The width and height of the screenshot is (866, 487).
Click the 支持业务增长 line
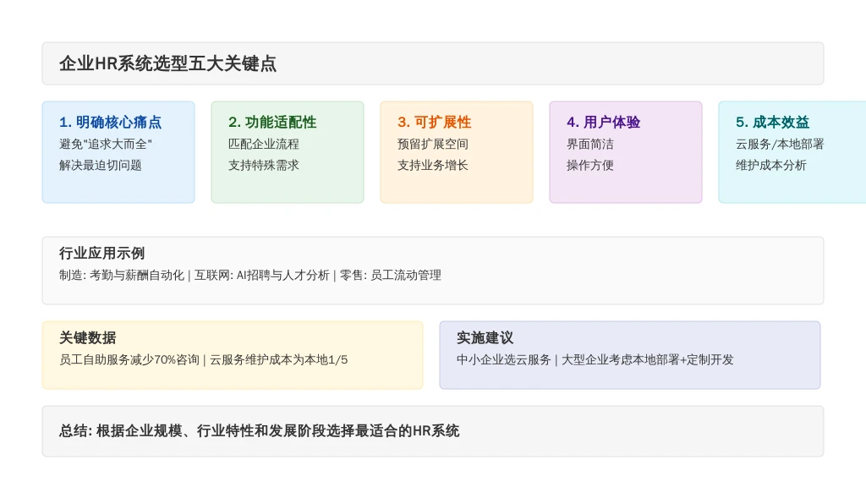pos(432,165)
